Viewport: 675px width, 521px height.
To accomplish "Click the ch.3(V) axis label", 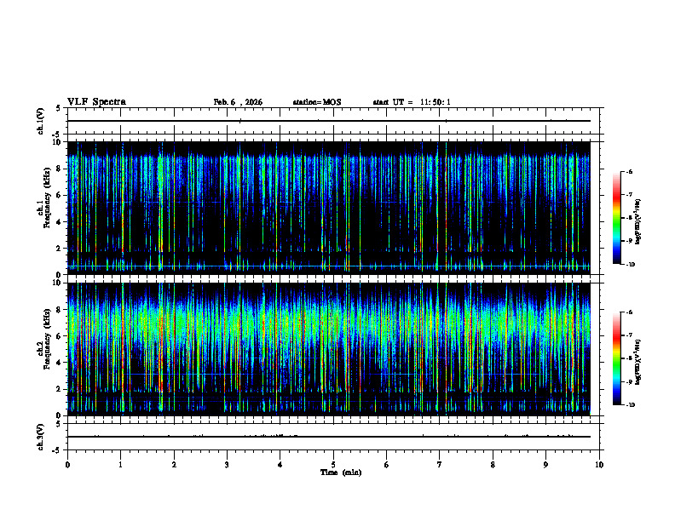I will coord(41,437).
